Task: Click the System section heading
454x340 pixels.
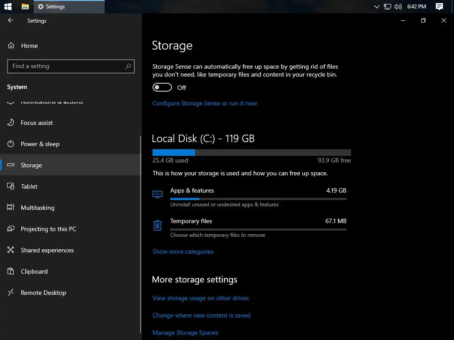Action: (17, 87)
